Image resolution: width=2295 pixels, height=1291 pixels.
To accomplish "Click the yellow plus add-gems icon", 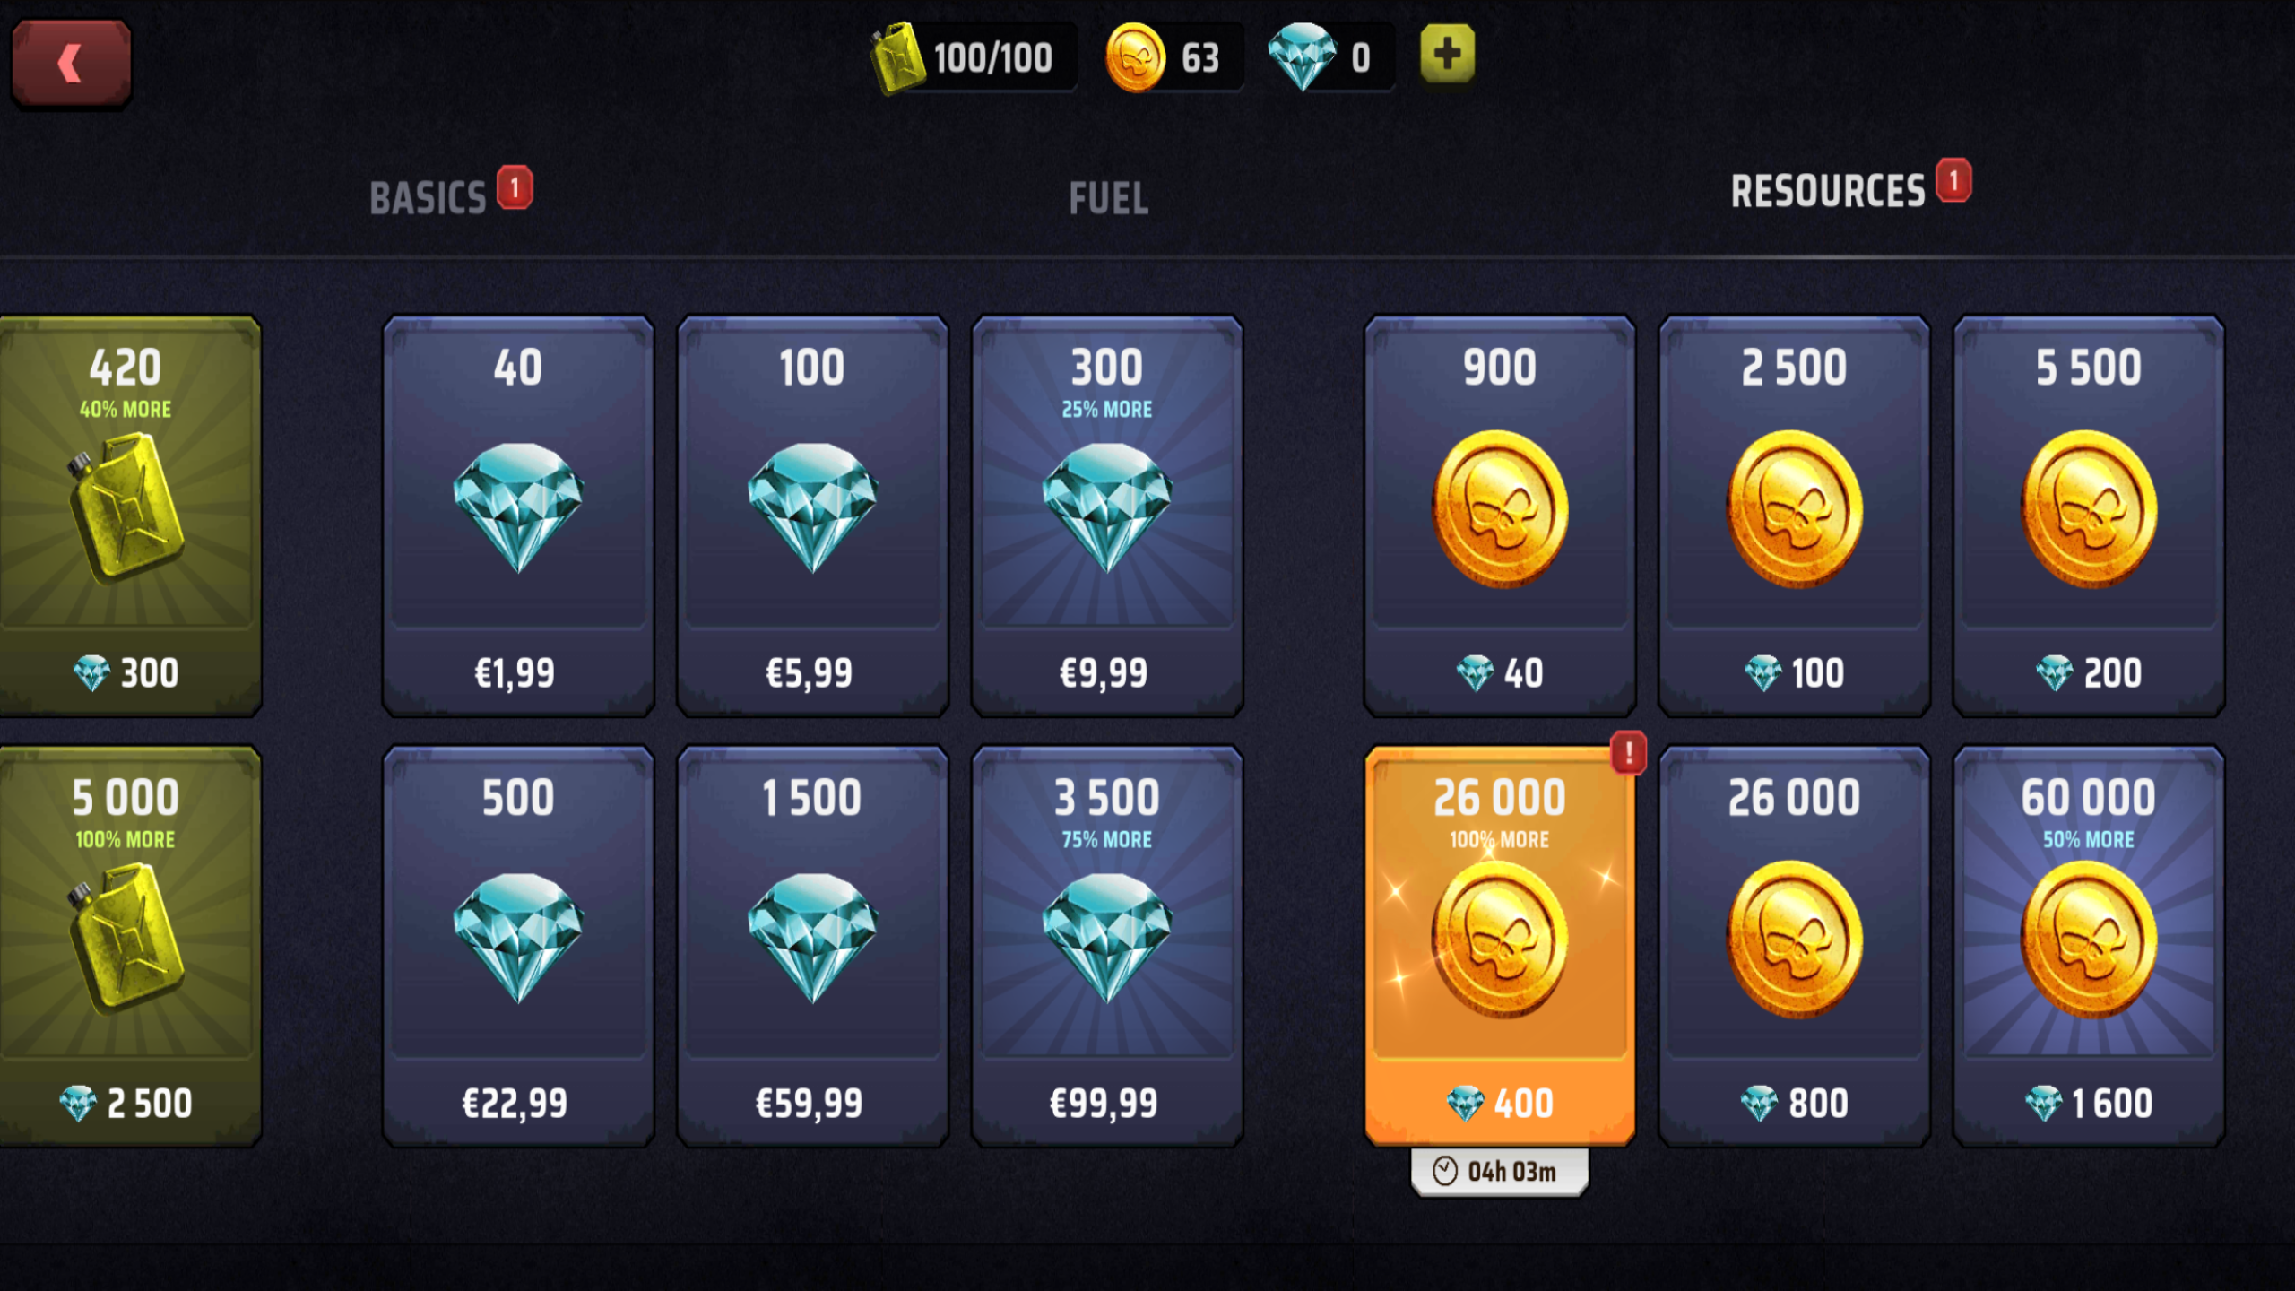I will click(x=1447, y=54).
